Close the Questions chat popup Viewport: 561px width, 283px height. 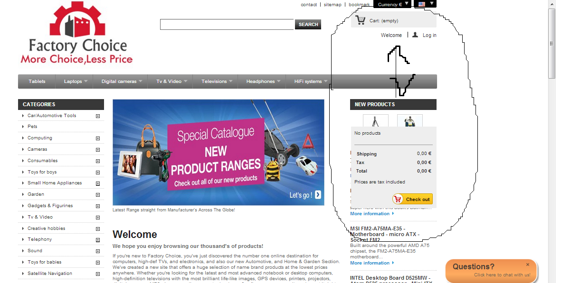[x=527, y=265]
